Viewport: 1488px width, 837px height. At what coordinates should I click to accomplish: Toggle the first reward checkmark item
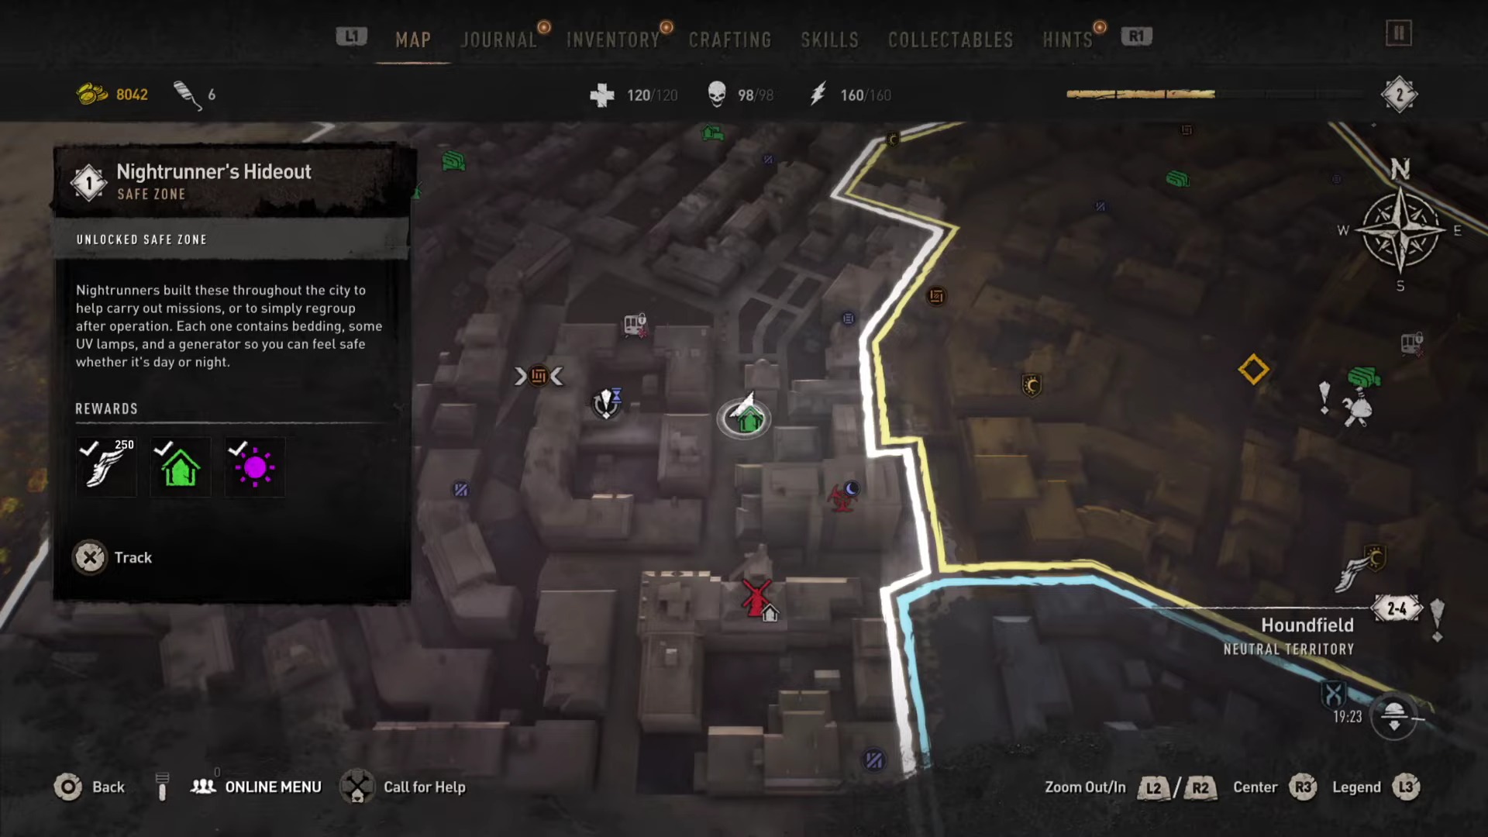105,466
